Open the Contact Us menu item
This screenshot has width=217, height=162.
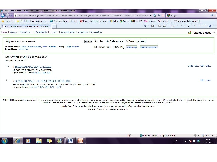96,32
